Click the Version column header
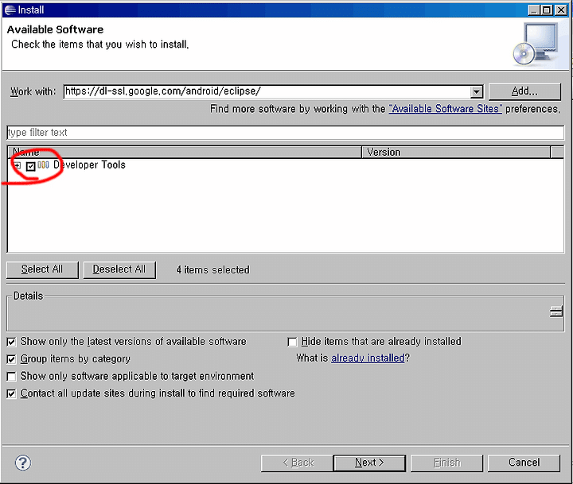Viewport: 573px width, 484px height. (456, 153)
